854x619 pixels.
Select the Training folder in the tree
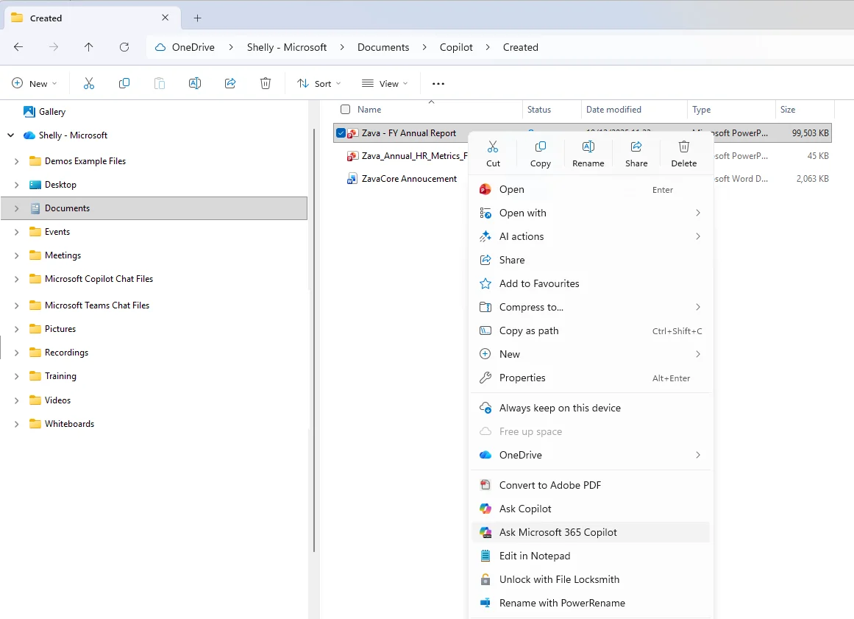point(60,376)
